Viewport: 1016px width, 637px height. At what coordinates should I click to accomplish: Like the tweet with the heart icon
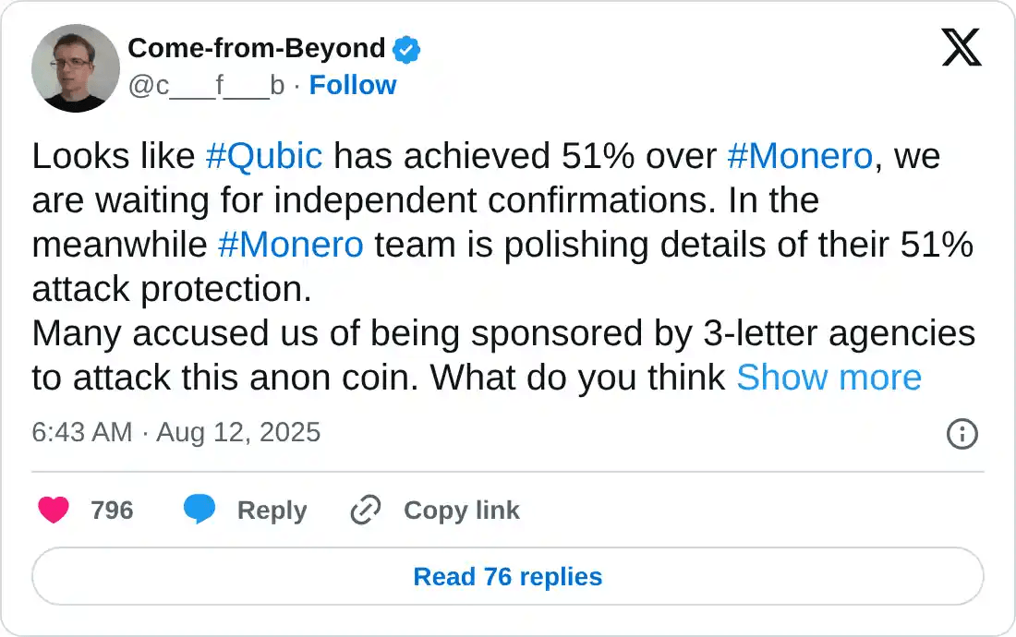pos(54,510)
